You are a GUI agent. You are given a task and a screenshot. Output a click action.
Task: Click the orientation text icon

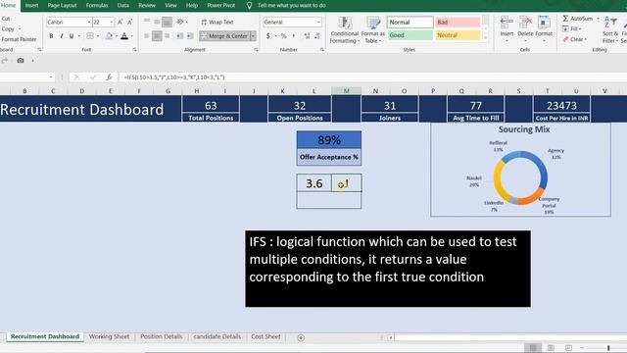click(x=180, y=22)
